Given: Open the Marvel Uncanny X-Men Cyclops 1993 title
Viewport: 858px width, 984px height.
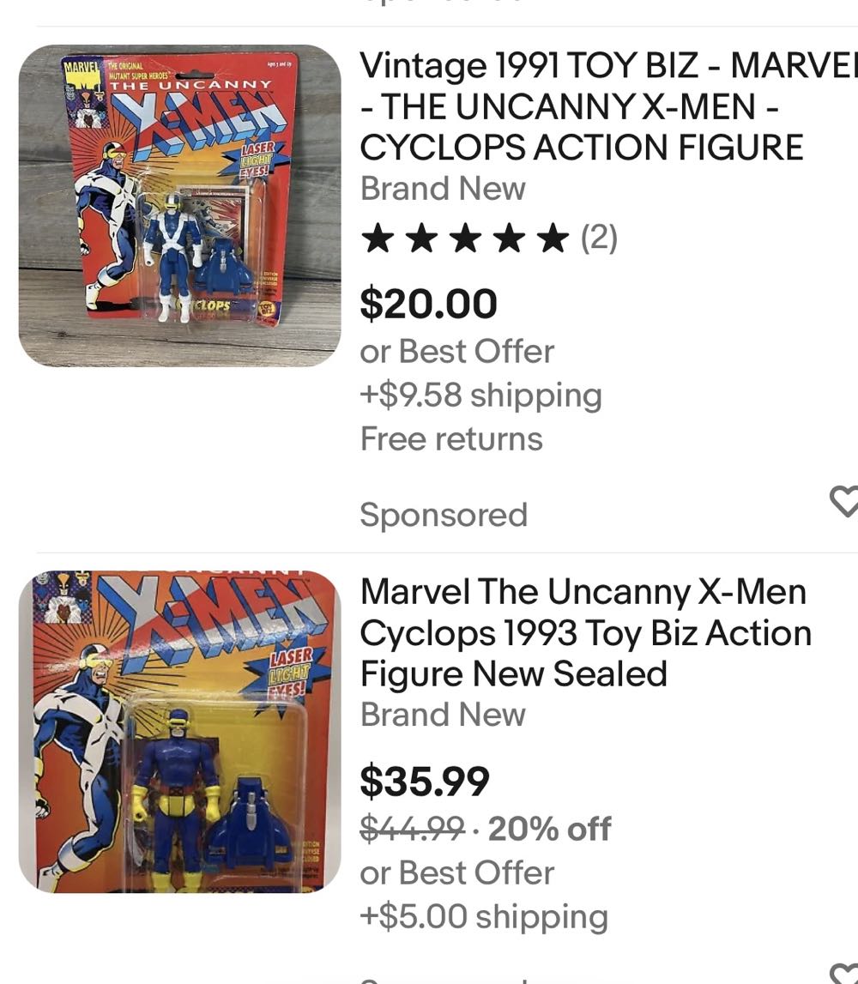Looking at the screenshot, I should pos(585,632).
